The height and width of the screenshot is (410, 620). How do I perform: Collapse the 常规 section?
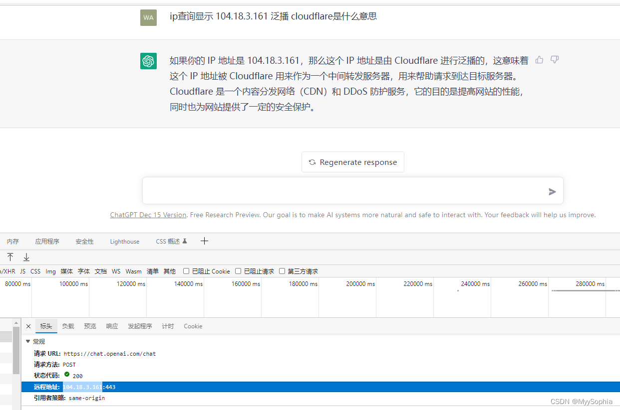click(28, 341)
